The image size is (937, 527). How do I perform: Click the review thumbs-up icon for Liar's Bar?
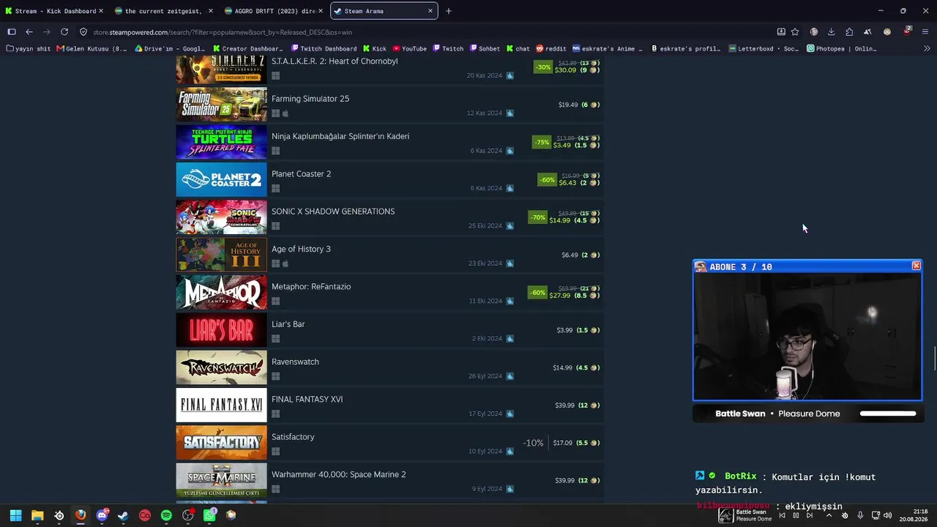coord(509,338)
